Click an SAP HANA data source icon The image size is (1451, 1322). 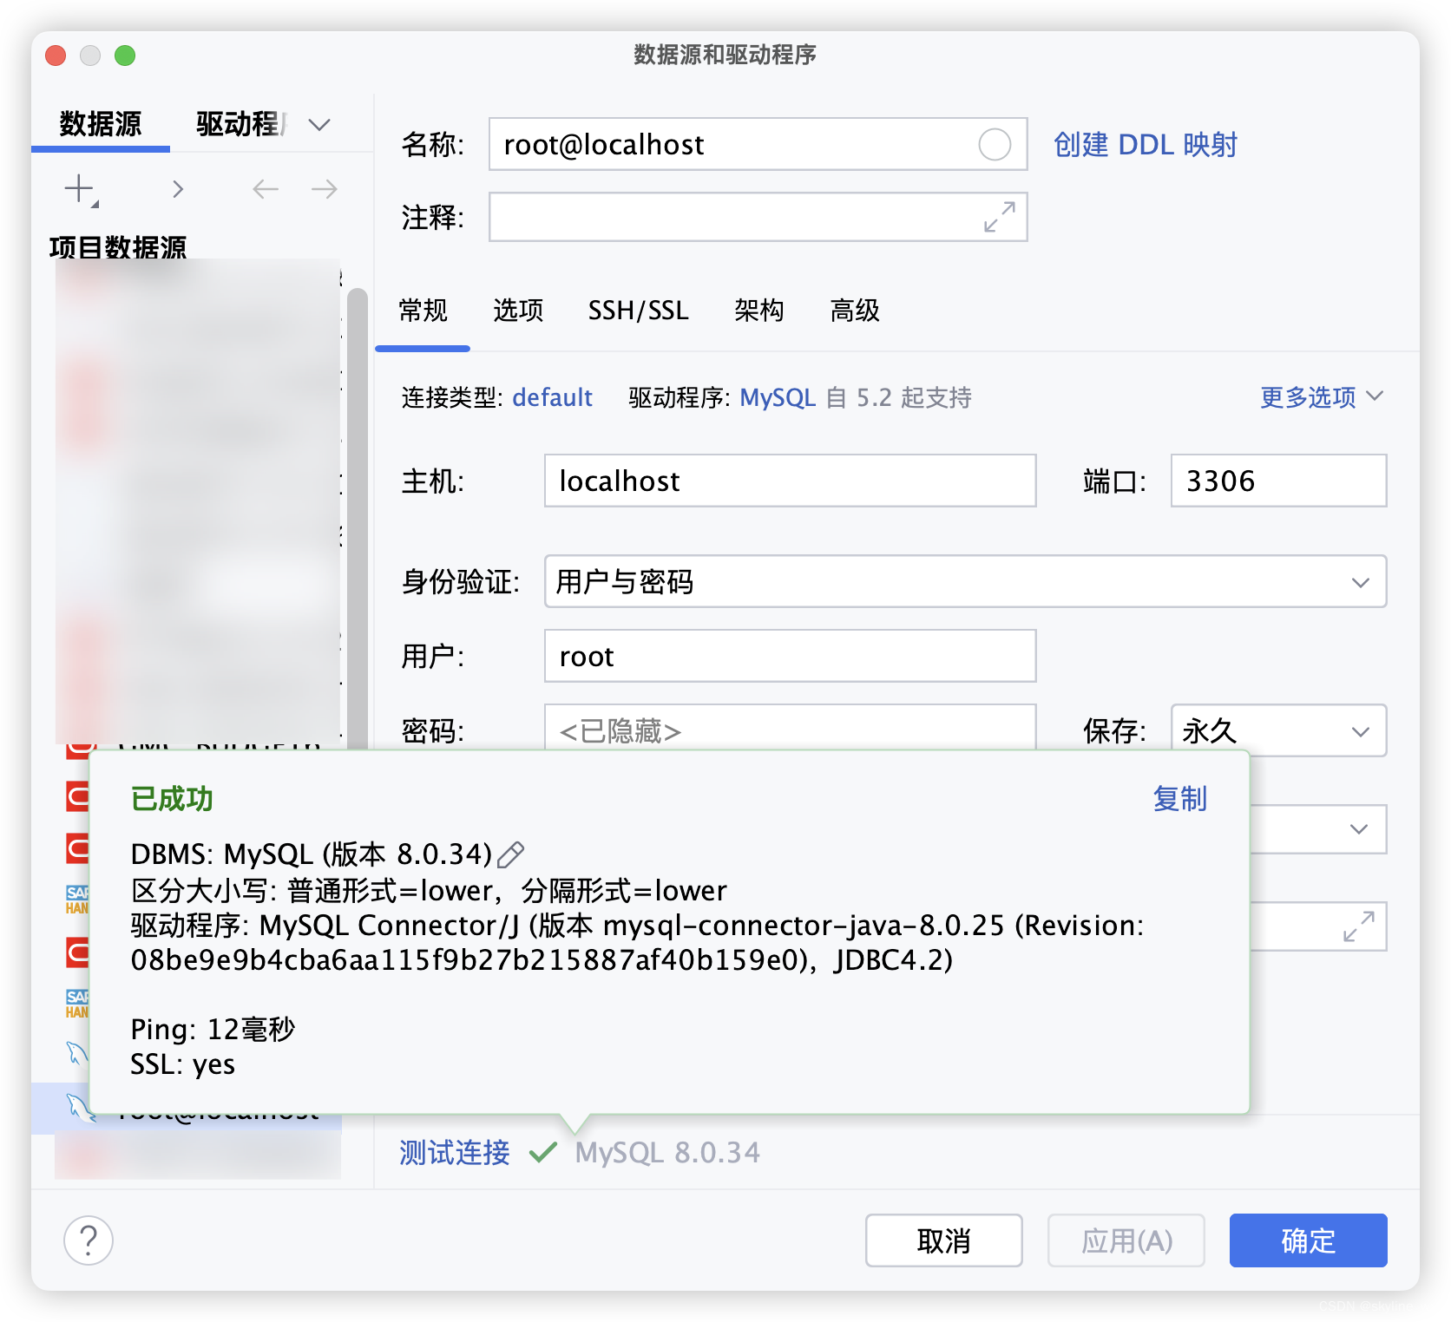point(76,897)
